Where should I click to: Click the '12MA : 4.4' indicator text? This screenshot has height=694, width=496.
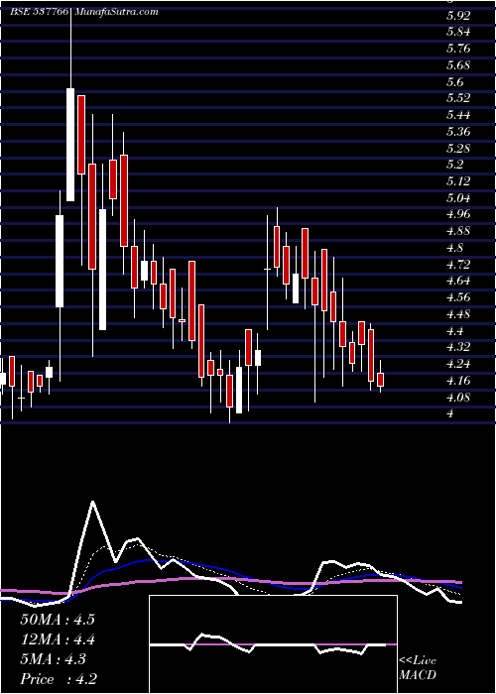click(58, 639)
